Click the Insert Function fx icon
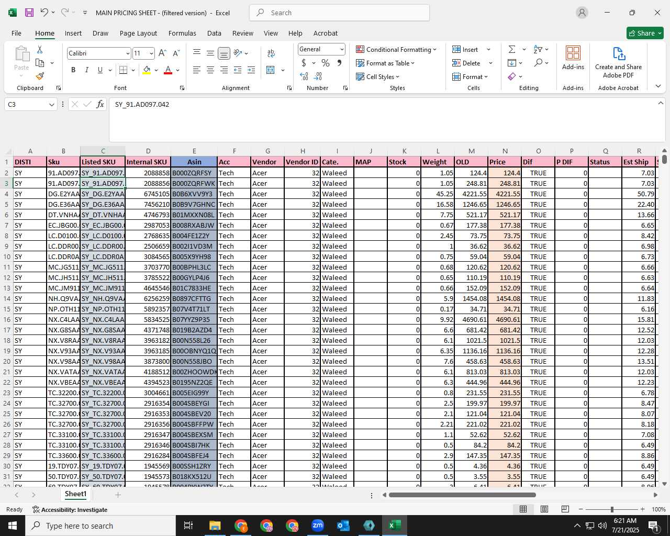 pyautogui.click(x=100, y=104)
